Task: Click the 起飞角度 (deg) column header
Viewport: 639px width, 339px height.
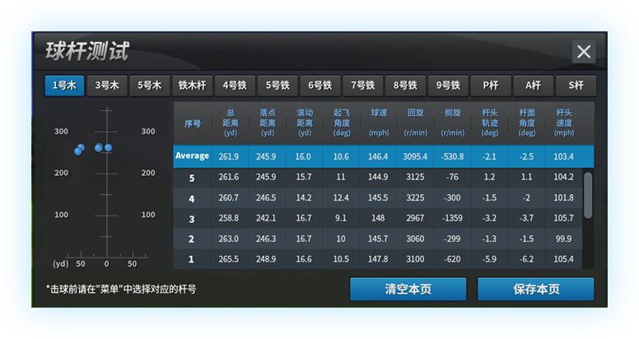Action: pyautogui.click(x=342, y=123)
